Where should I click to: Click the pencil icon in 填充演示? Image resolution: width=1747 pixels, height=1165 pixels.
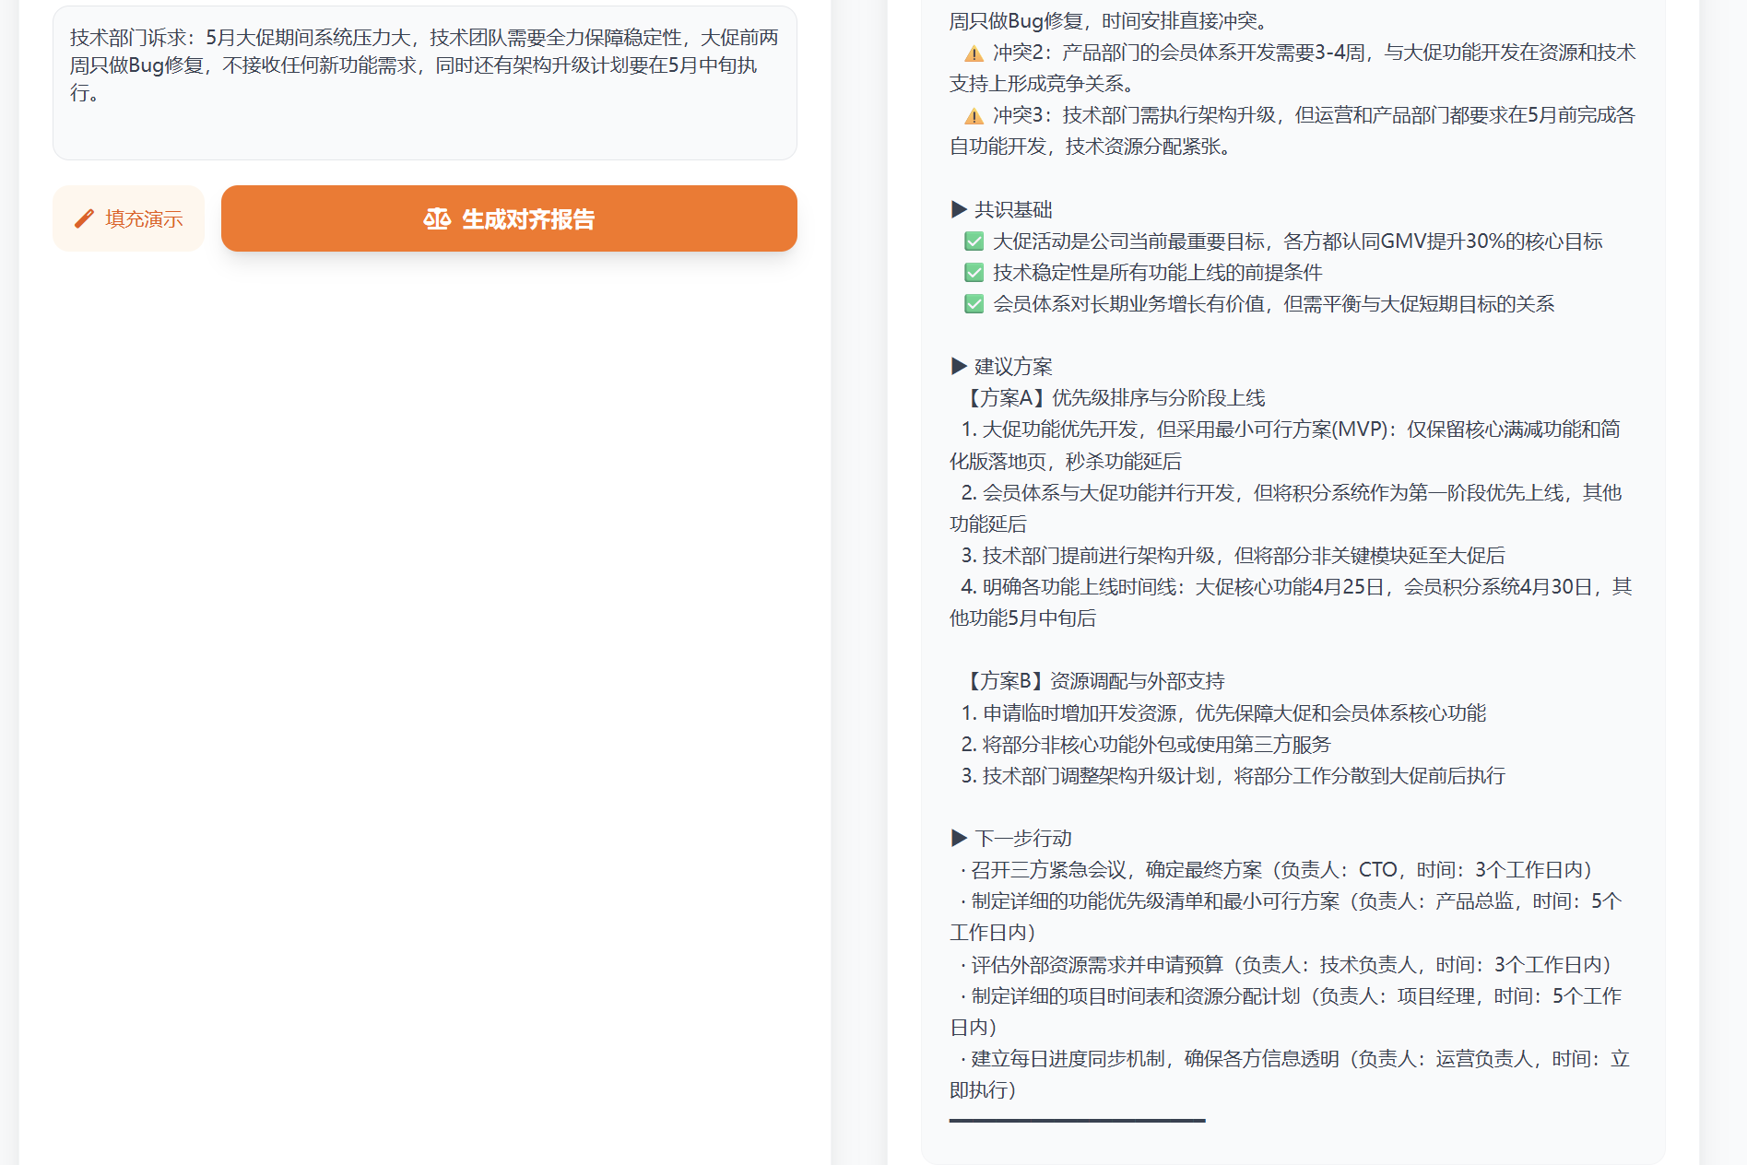[84, 218]
